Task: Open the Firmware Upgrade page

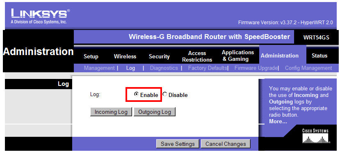Action: tap(256, 68)
